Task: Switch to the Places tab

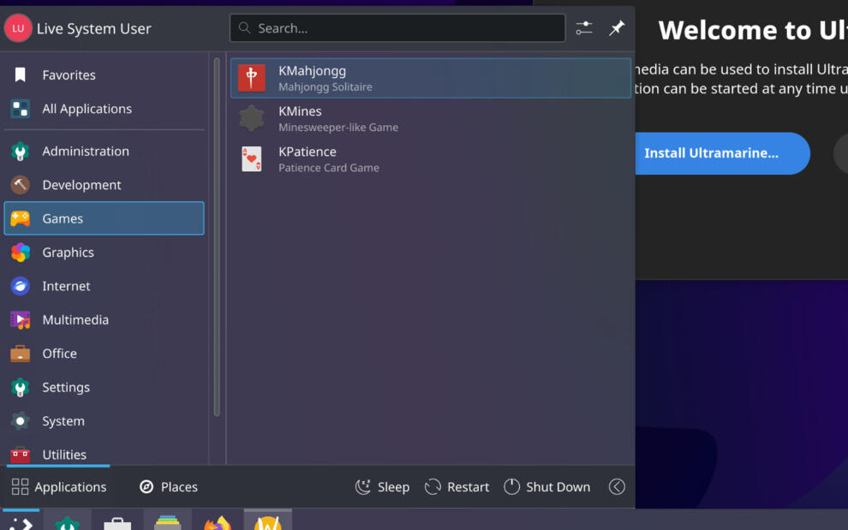Action: tap(168, 486)
